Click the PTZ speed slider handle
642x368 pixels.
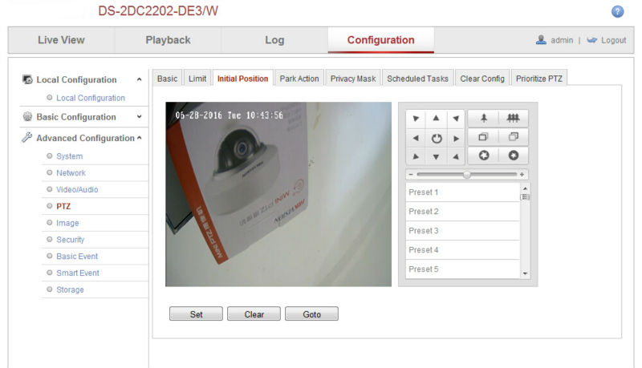(x=467, y=175)
